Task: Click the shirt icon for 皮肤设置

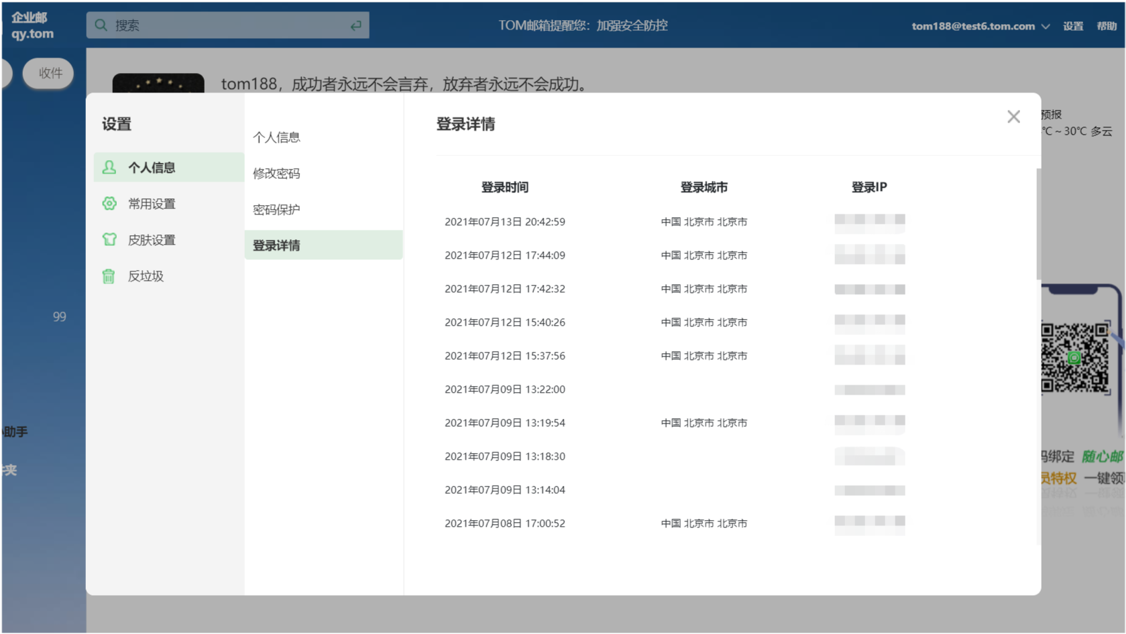Action: (x=109, y=239)
